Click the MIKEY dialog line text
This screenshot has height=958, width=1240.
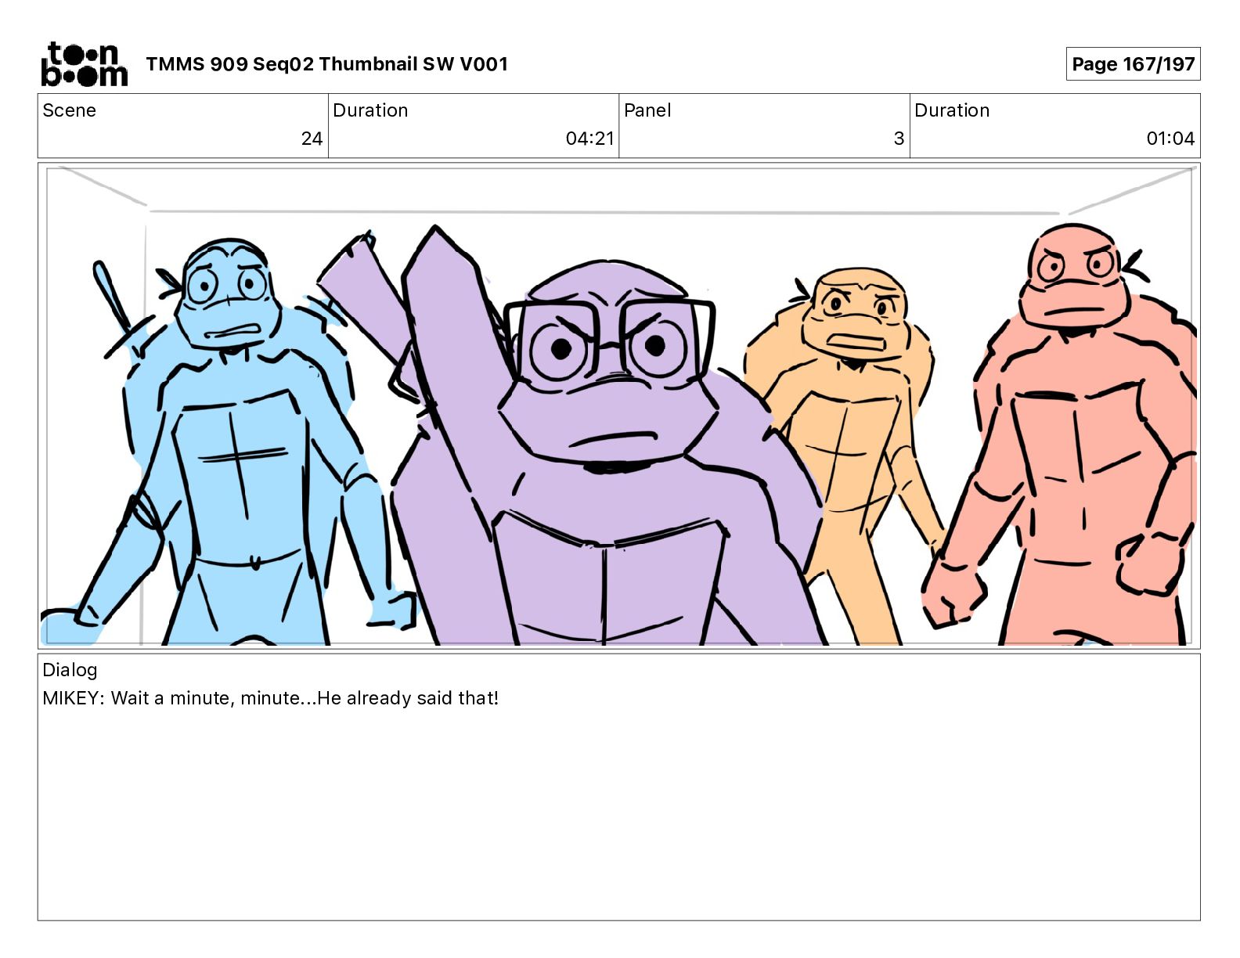click(x=270, y=698)
